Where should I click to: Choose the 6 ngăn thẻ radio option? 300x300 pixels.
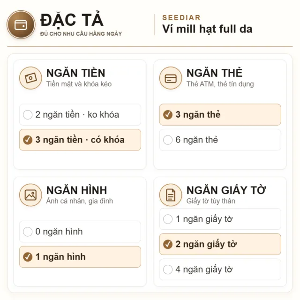[x=220, y=140]
